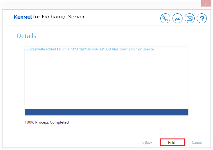Click the Kernel for Exchange Server logo

coord(49,17)
